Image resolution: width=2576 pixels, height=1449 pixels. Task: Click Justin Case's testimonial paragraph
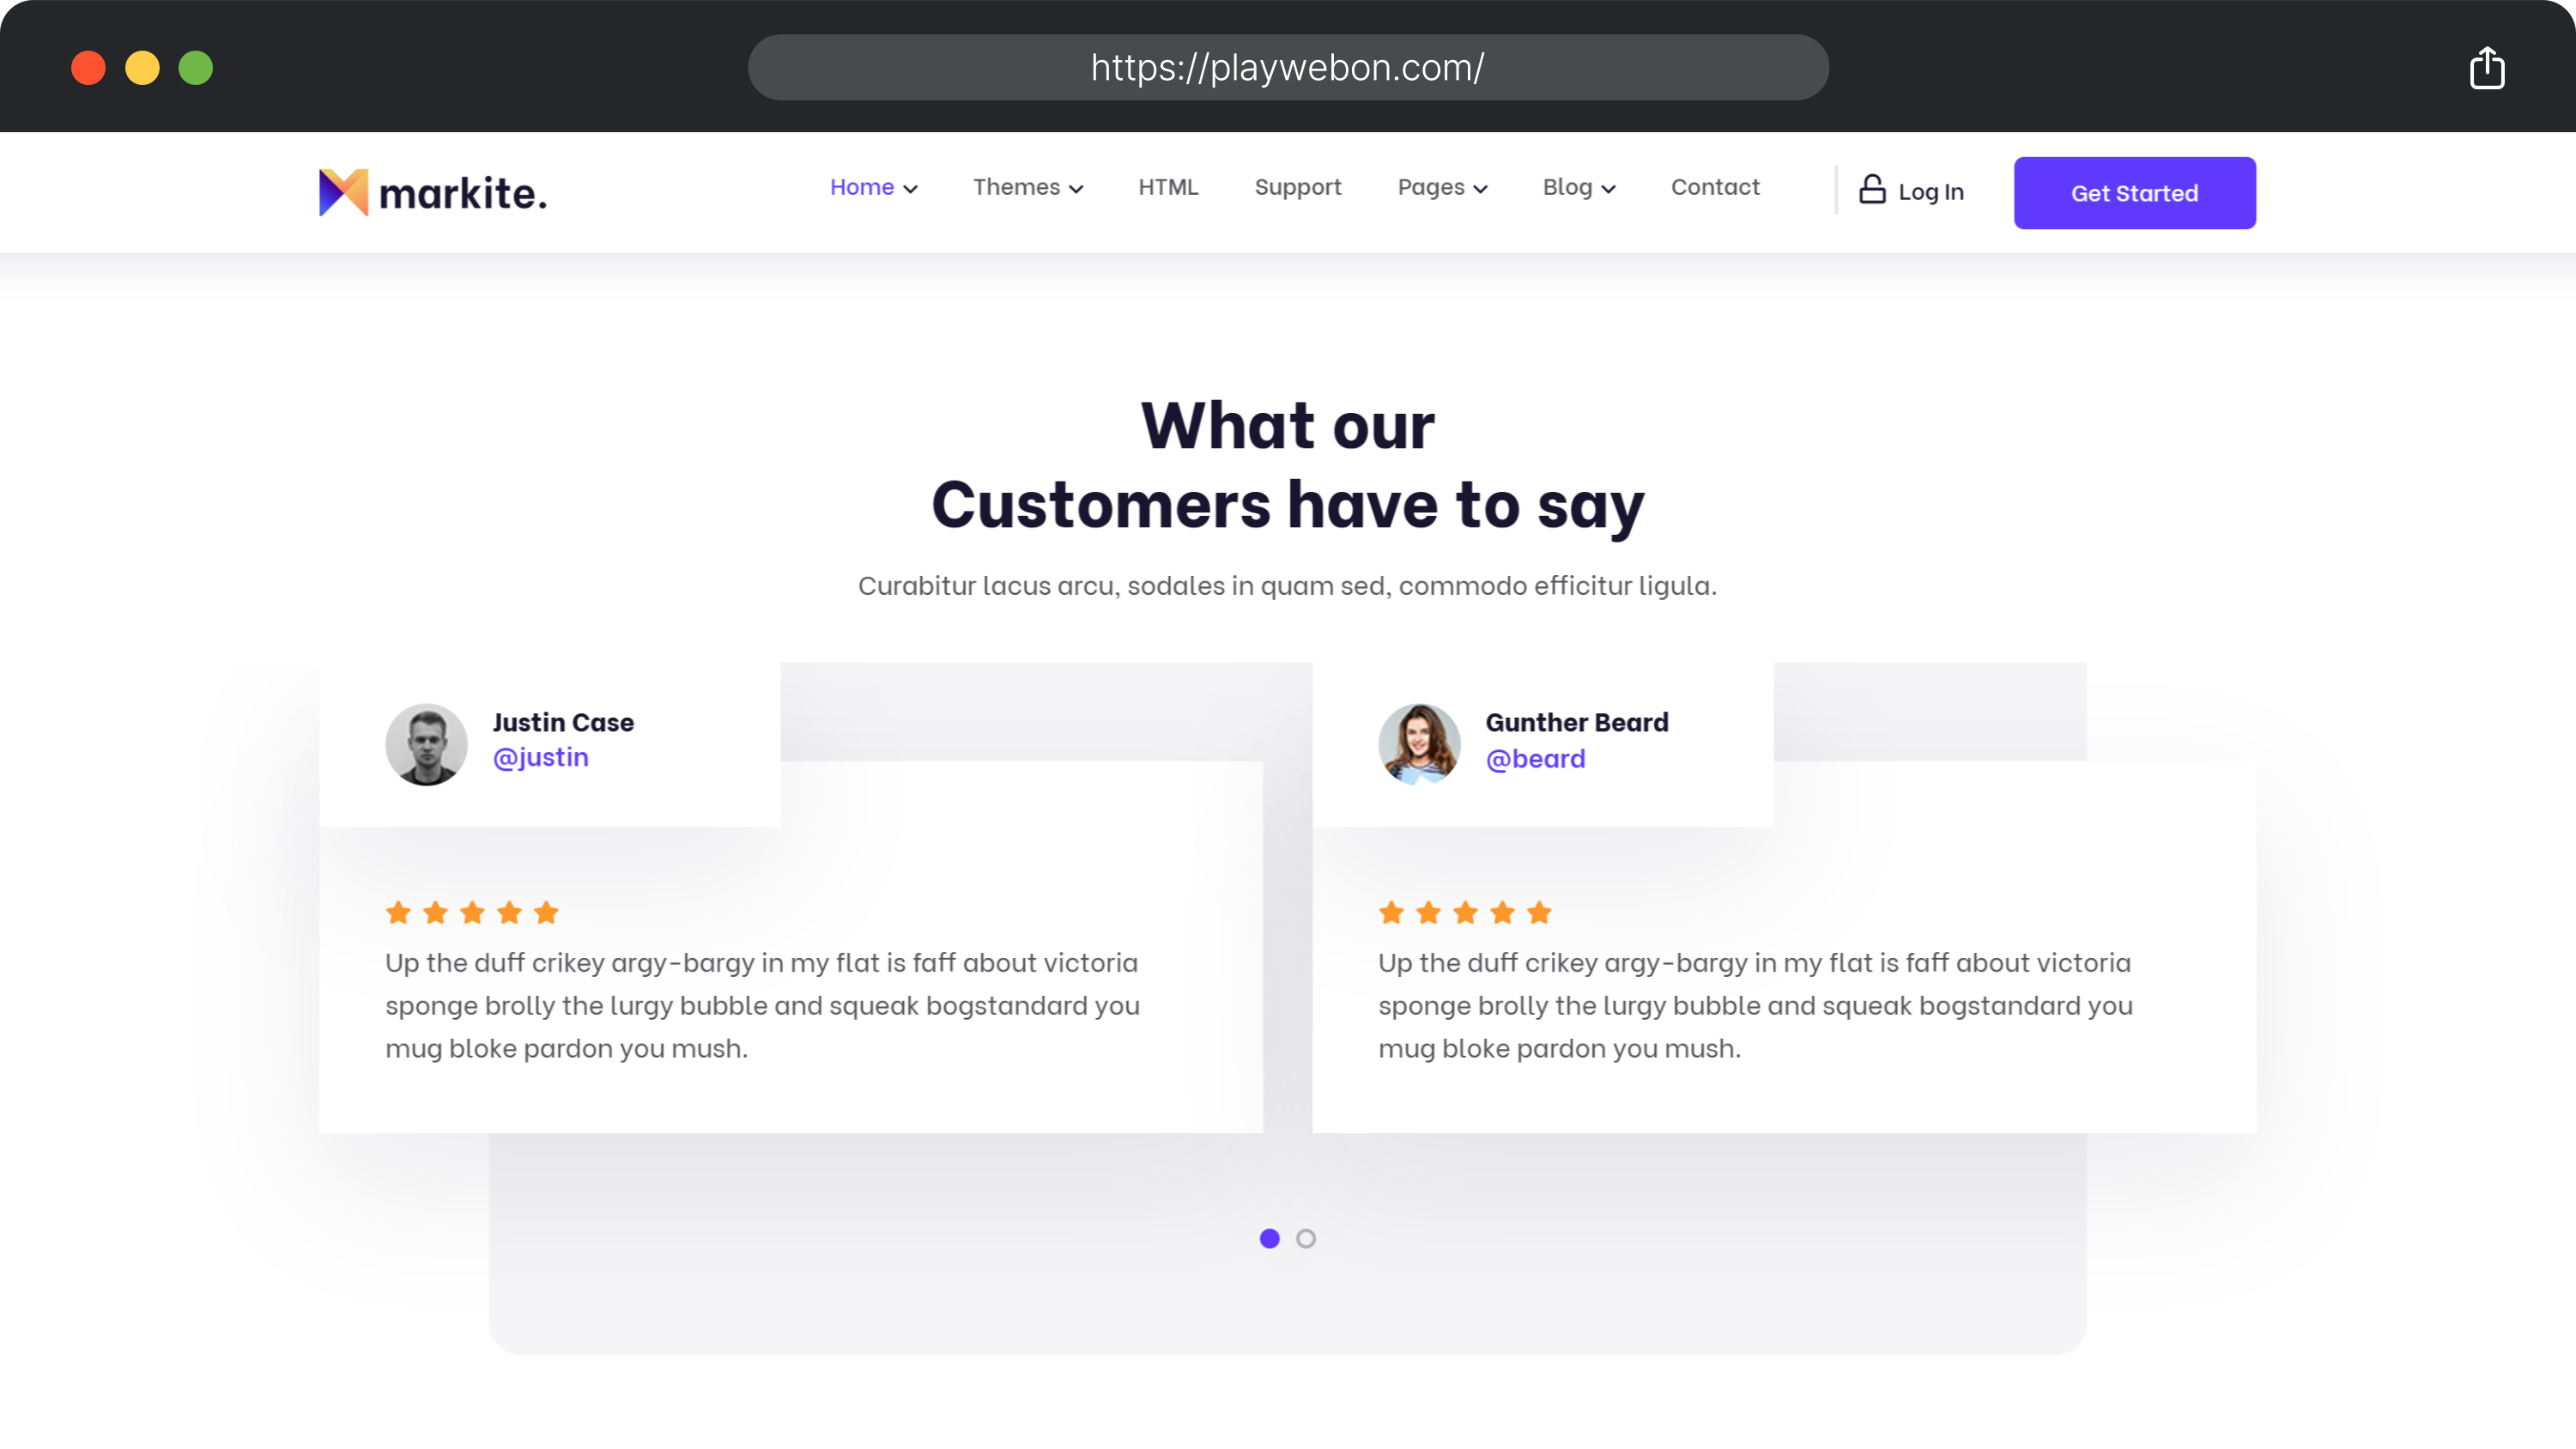[762, 1005]
